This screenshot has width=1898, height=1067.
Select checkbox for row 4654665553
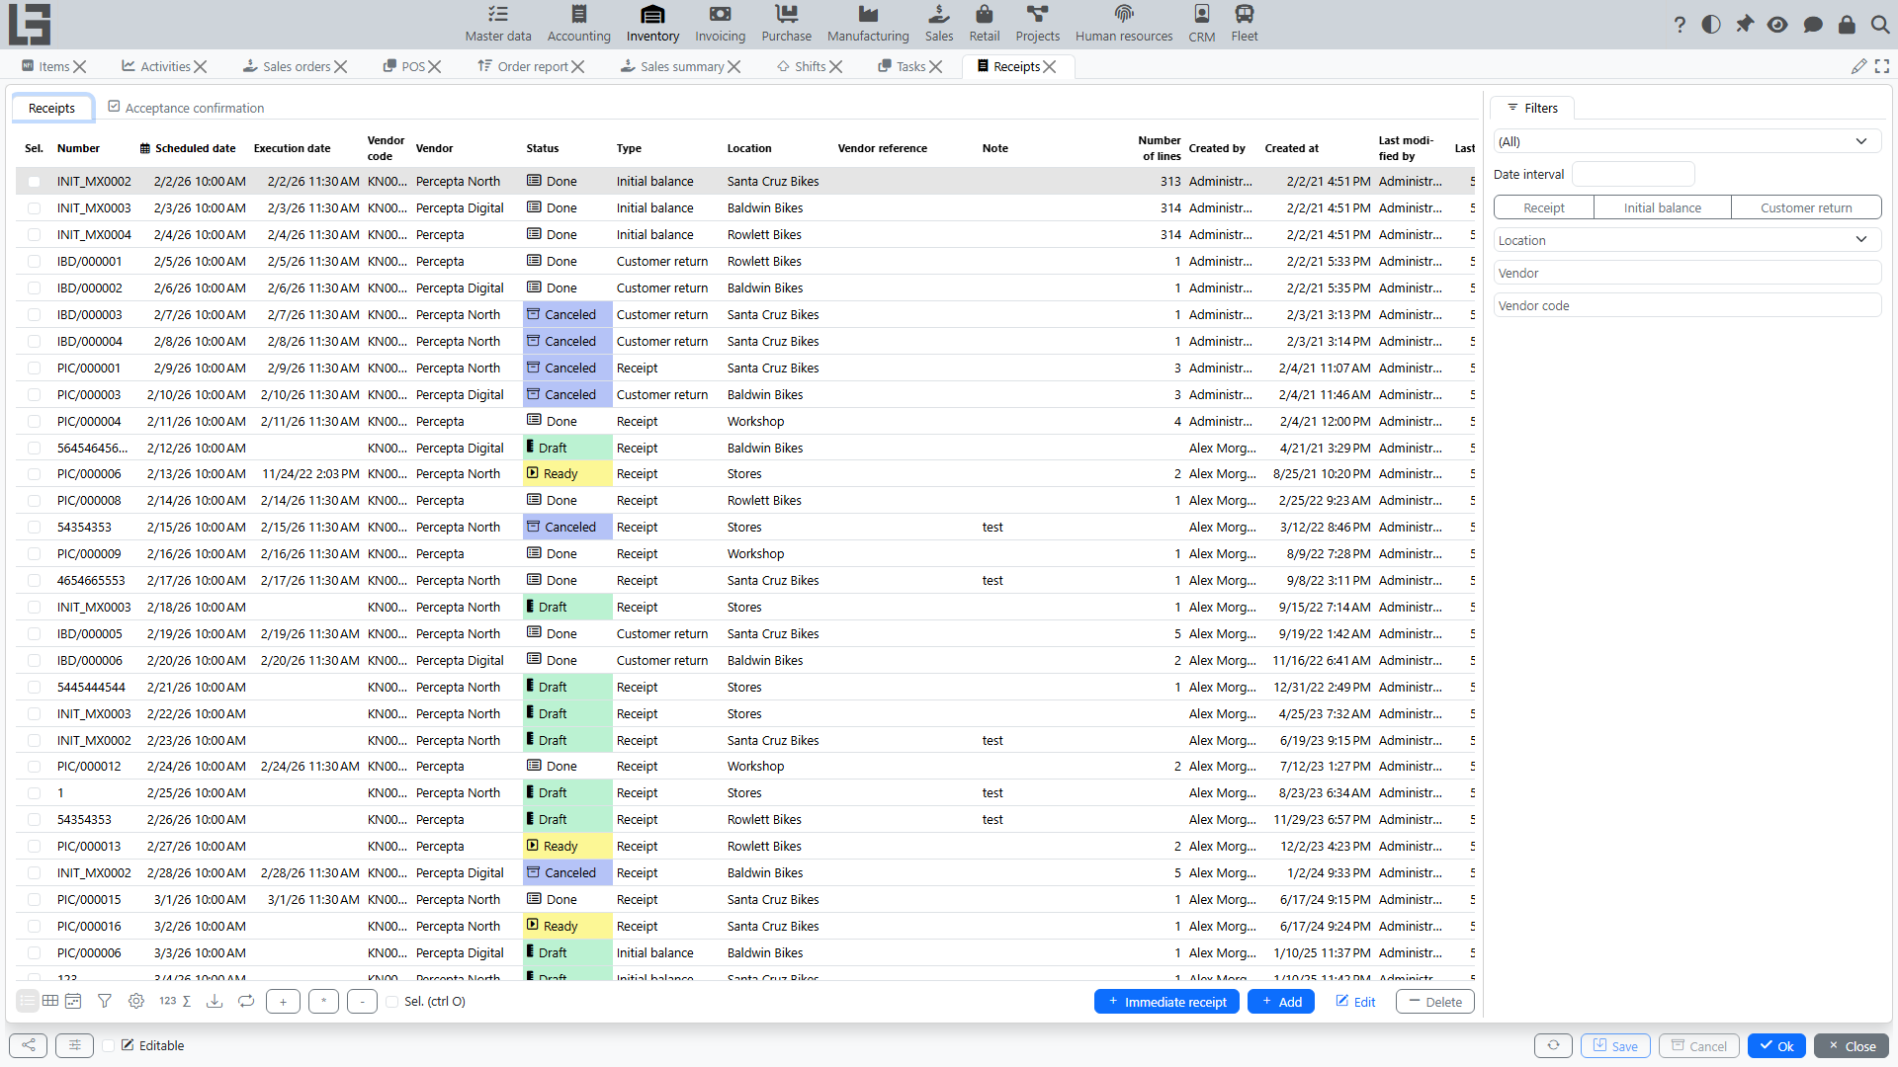point(35,581)
